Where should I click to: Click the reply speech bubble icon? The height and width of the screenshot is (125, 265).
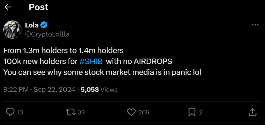pyautogui.click(x=10, y=112)
